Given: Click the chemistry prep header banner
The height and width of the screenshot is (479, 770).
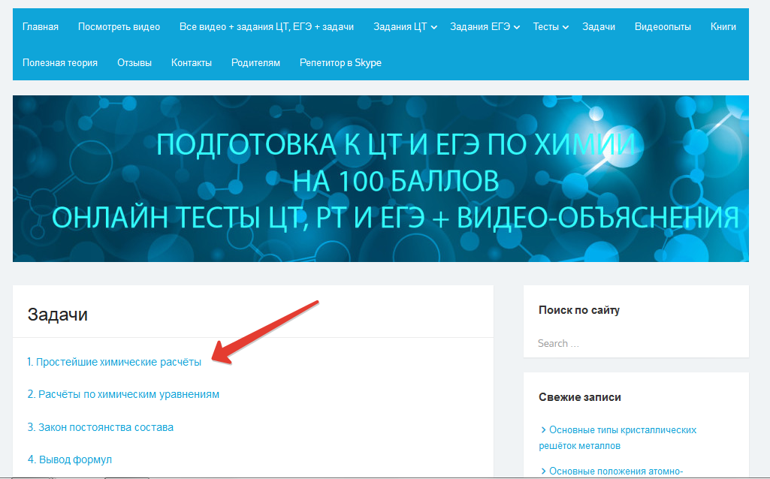Looking at the screenshot, I should click(x=381, y=179).
